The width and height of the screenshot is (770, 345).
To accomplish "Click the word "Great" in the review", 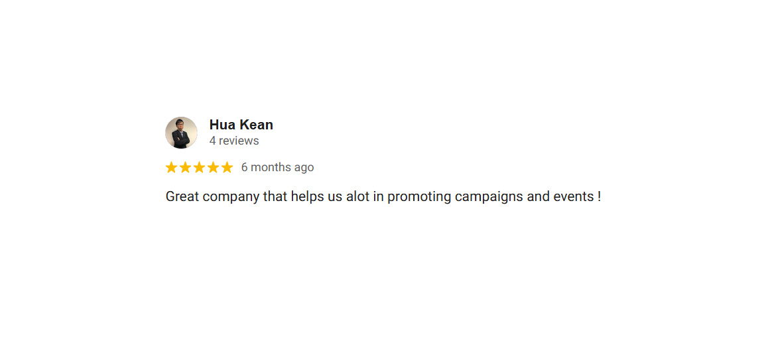I will click(x=181, y=197).
